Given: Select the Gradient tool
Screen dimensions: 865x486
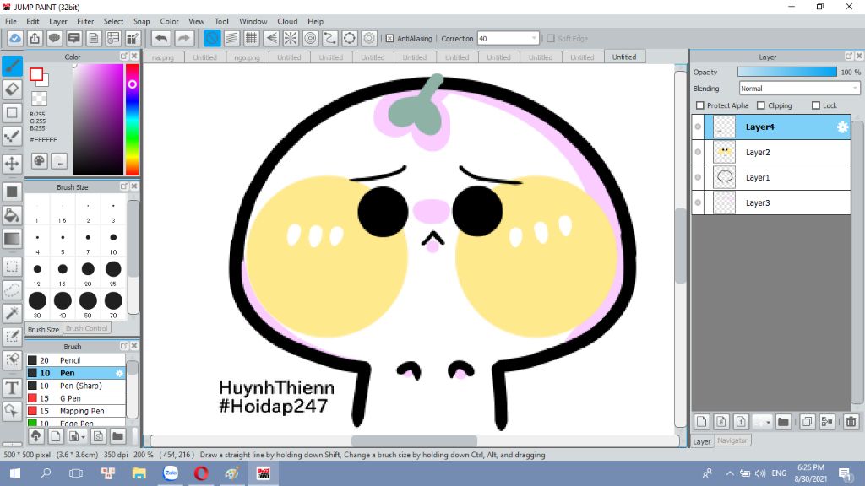Looking at the screenshot, I should (x=12, y=239).
